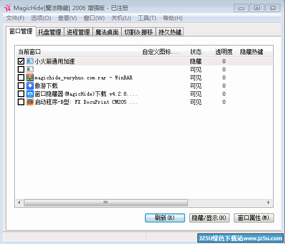Screen dimensions: 285x244
Task: Click the 隐藏热键 column header
Action: tap(255, 52)
